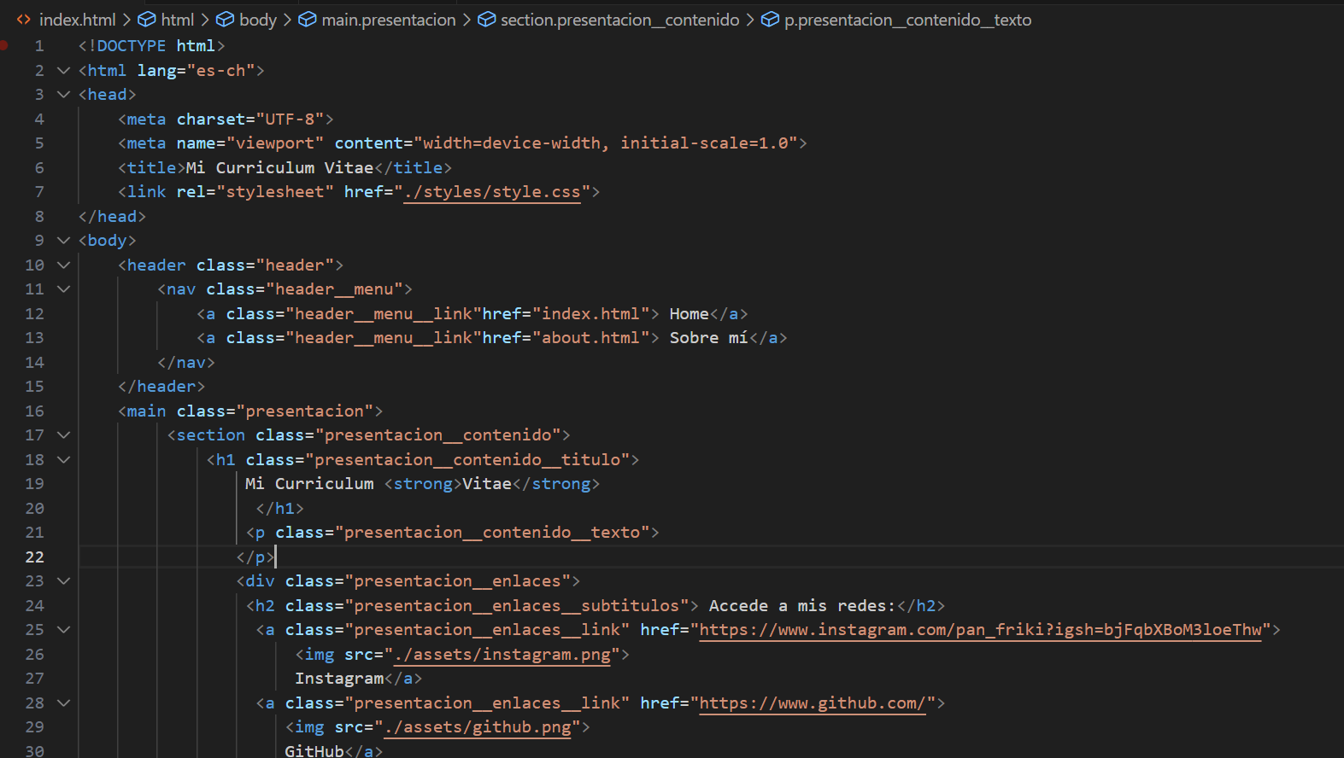Click the closing </head> tag

[x=112, y=216]
